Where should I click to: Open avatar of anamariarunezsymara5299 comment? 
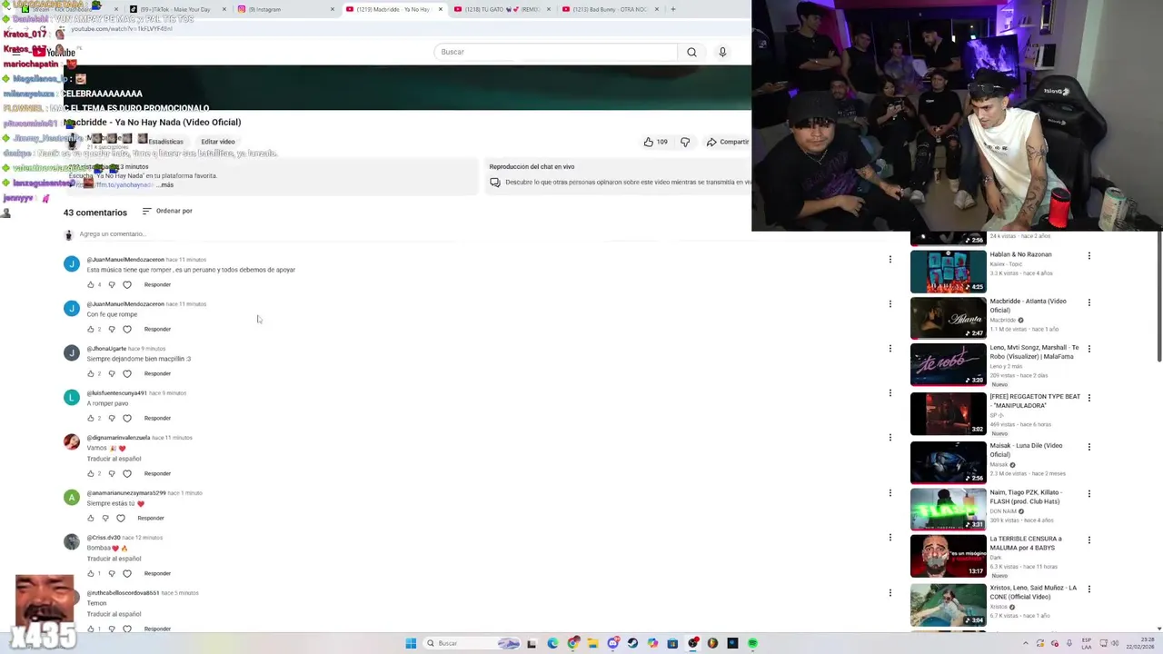point(71,497)
